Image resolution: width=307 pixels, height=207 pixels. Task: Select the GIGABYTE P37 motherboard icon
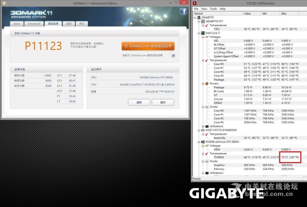coord(203,21)
